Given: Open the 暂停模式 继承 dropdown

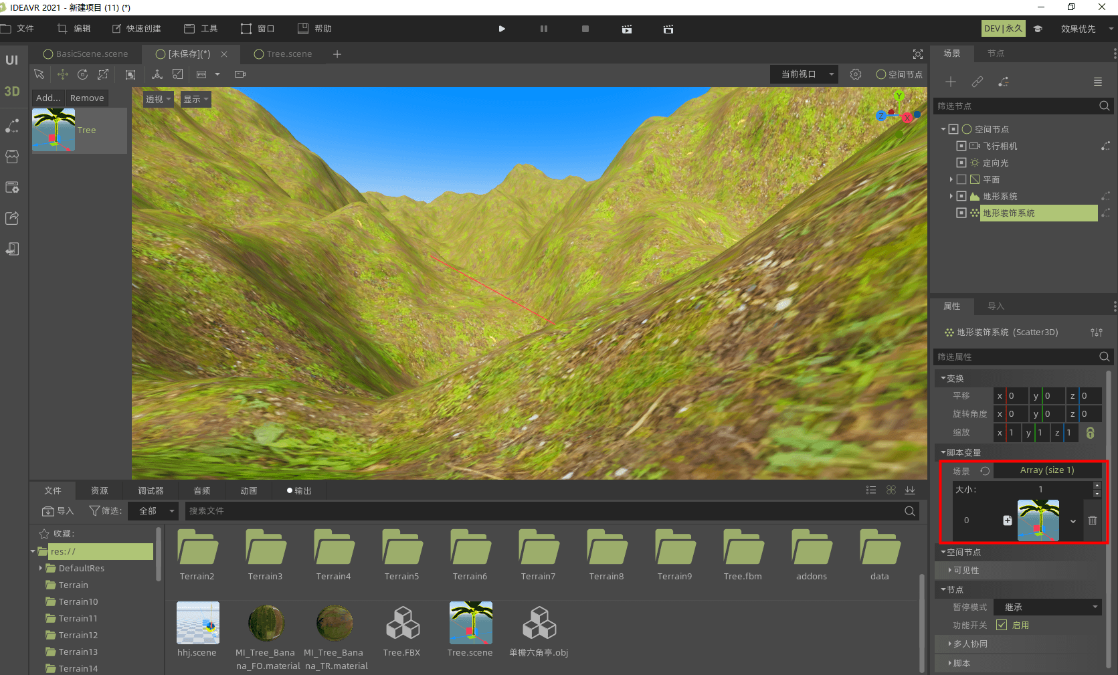Looking at the screenshot, I should 1047,607.
